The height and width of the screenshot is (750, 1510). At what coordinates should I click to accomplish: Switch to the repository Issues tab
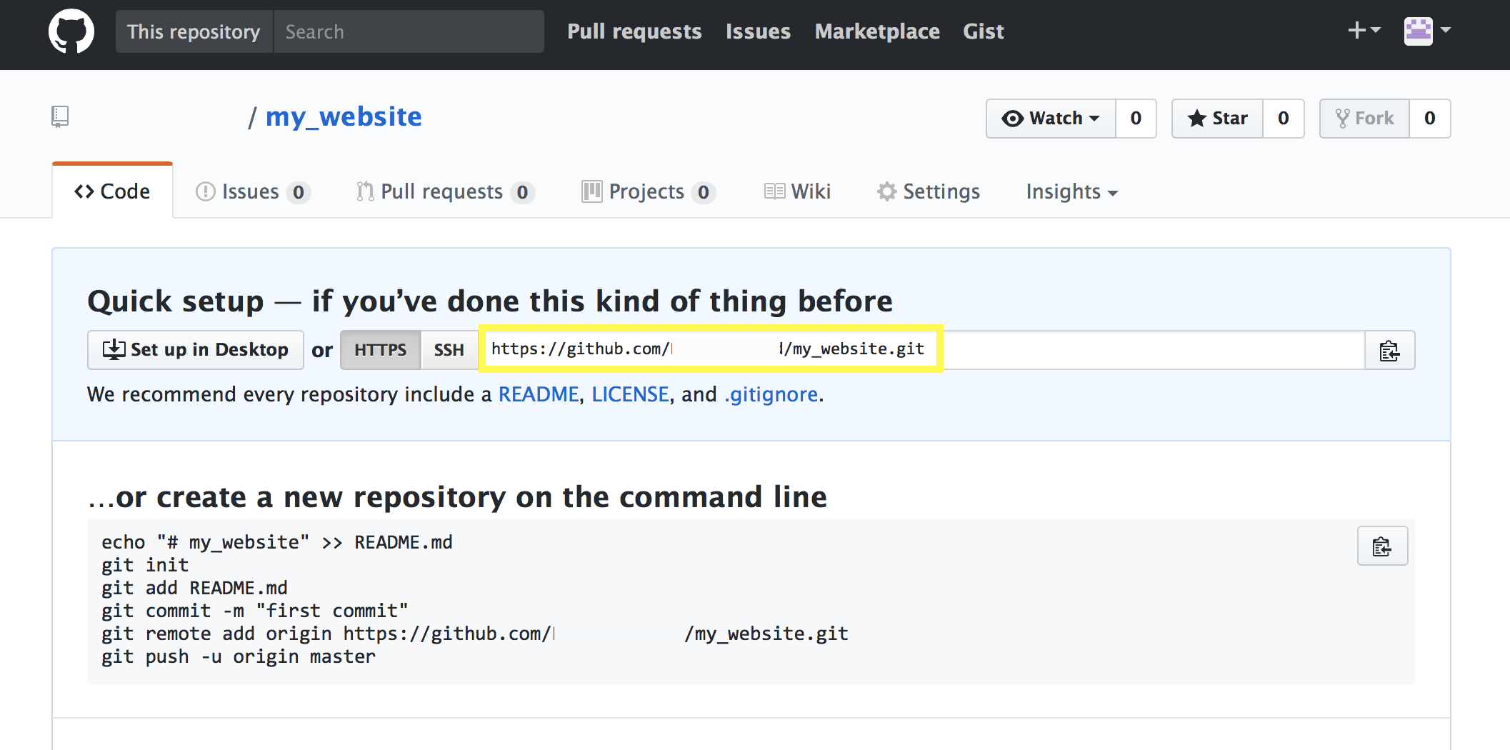(253, 191)
